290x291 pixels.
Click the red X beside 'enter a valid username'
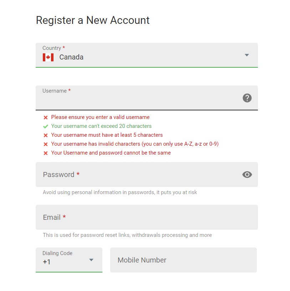46,118
